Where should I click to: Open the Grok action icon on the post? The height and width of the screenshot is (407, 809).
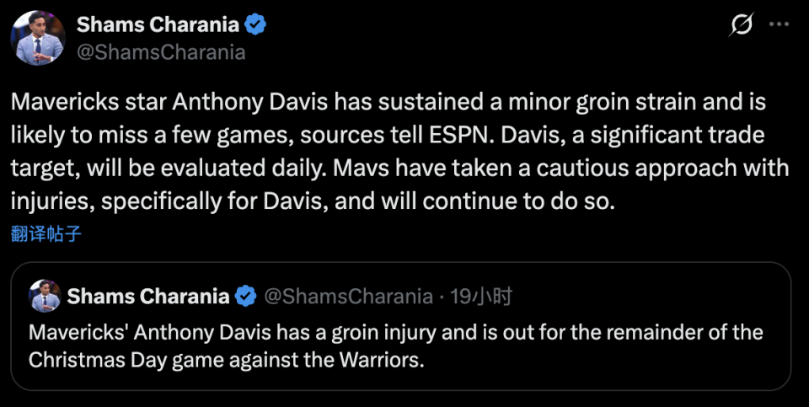point(741,26)
